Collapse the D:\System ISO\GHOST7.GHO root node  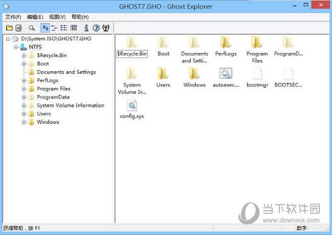8,39
